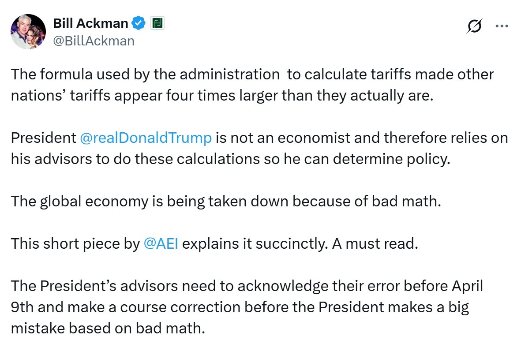Image resolution: width=521 pixels, height=340 pixels.
Task: Click the word "President" before the Trump mention
Action: pos(44,138)
